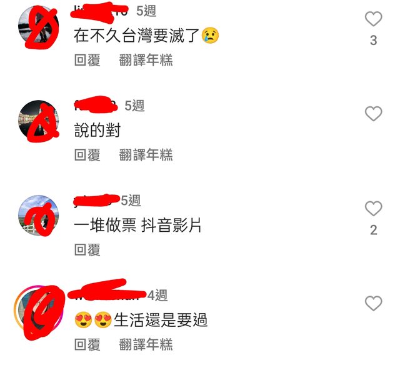Like the comment 在不久台灣要滅了

click(x=374, y=19)
